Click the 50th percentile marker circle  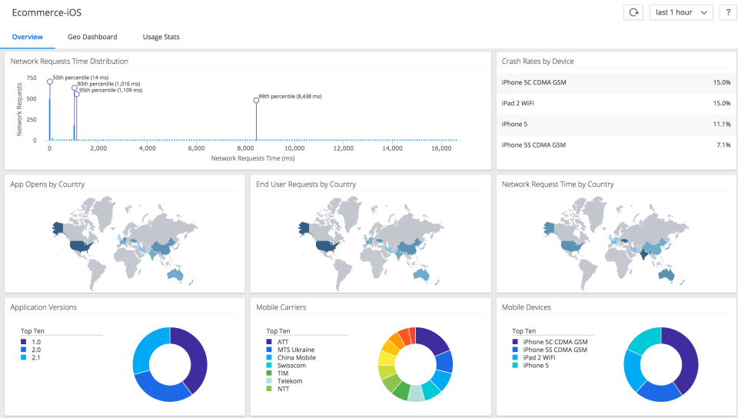[50, 81]
